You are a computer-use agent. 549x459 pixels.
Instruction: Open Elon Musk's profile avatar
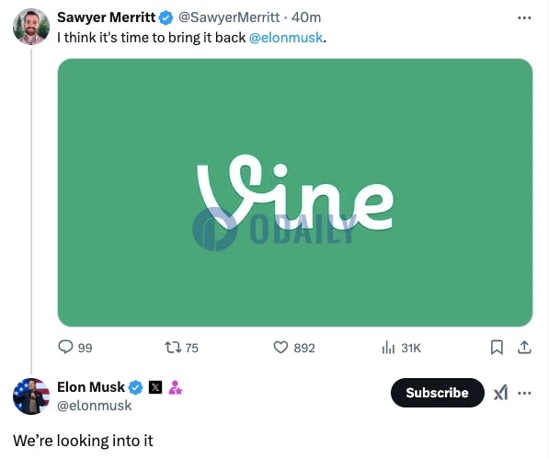coord(31,396)
